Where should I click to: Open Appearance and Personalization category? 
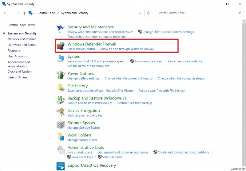[x=19, y=64]
